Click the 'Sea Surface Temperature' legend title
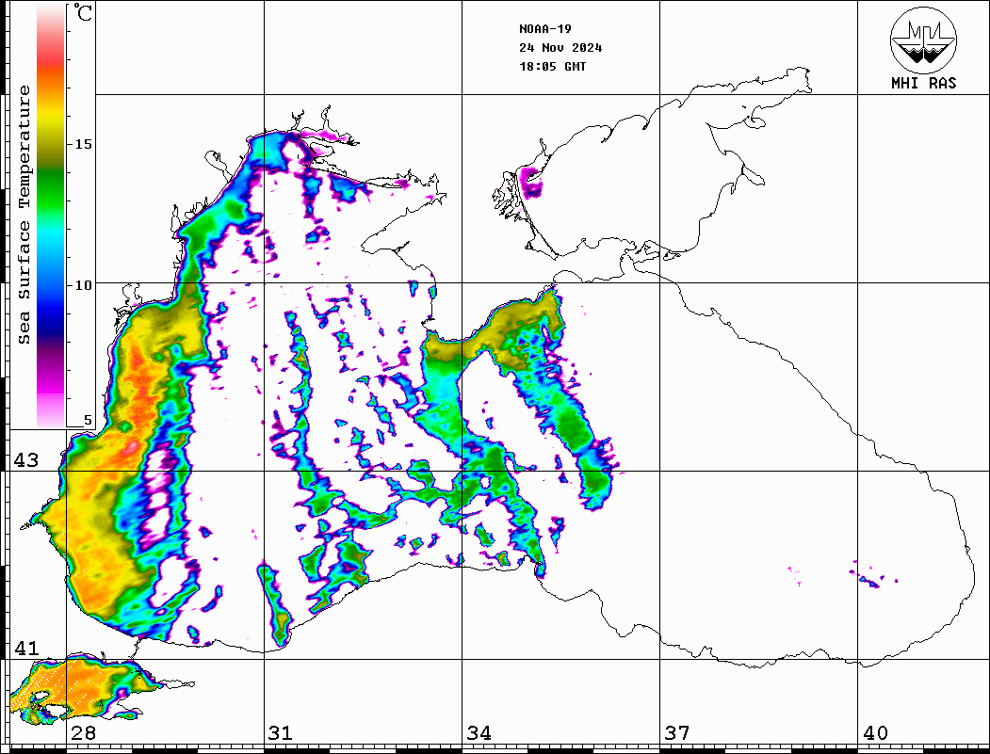990x754 pixels. [x=24, y=215]
